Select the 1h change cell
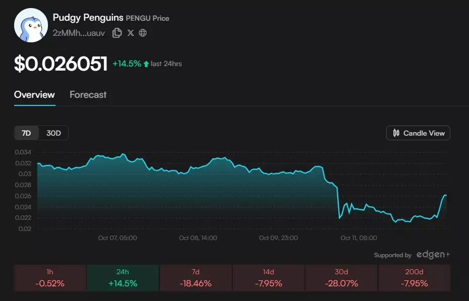 50,278
